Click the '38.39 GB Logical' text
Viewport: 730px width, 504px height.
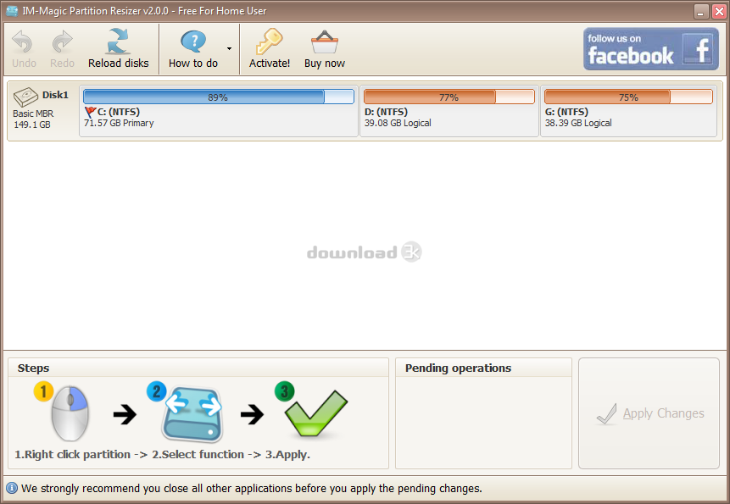point(578,123)
